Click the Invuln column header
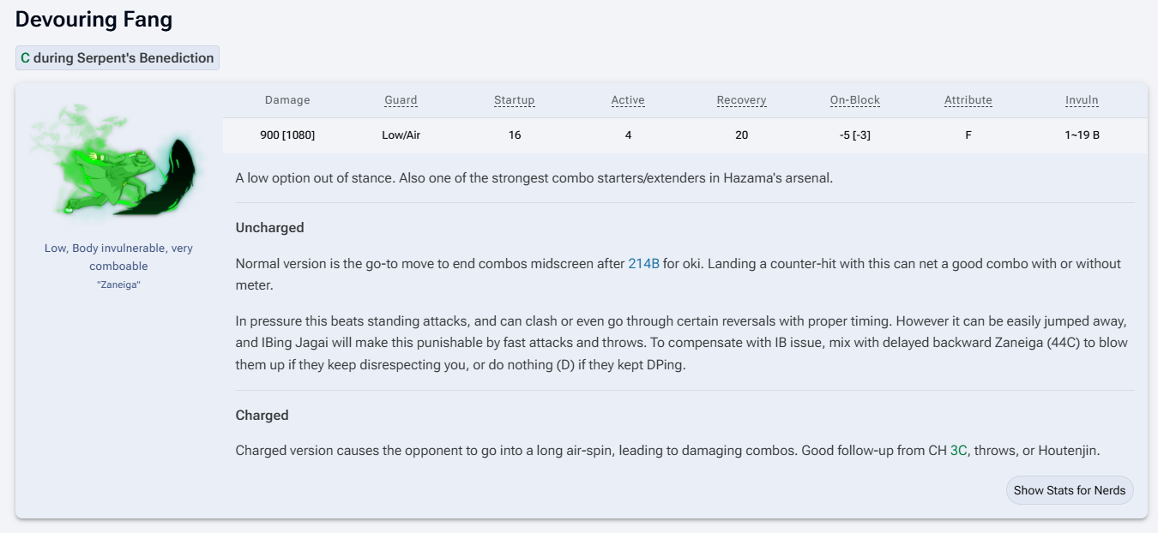 [1082, 100]
